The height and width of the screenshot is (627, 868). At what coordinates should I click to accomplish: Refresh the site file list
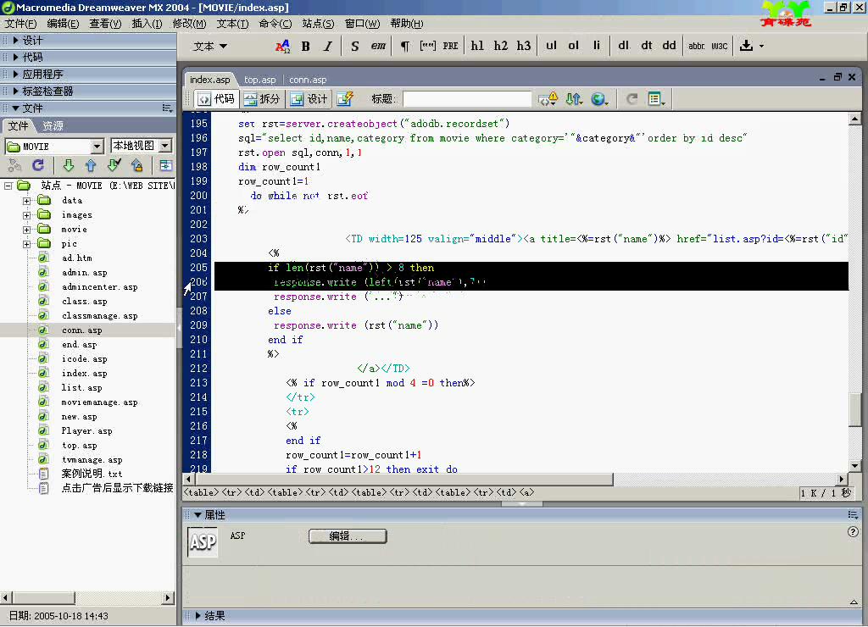coord(38,165)
